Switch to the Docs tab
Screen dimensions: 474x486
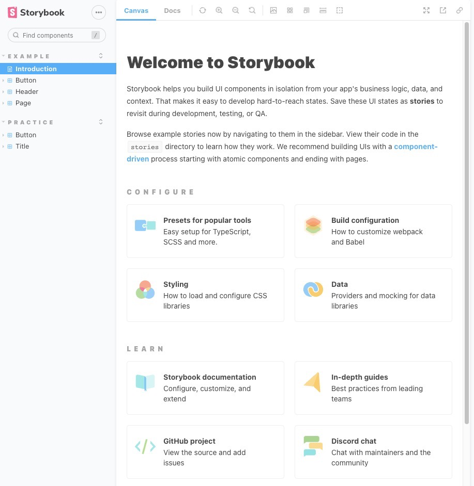pyautogui.click(x=172, y=10)
